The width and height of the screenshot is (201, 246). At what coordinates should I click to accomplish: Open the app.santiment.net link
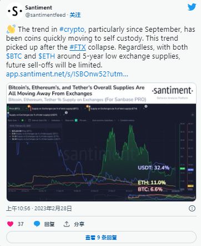(67, 74)
